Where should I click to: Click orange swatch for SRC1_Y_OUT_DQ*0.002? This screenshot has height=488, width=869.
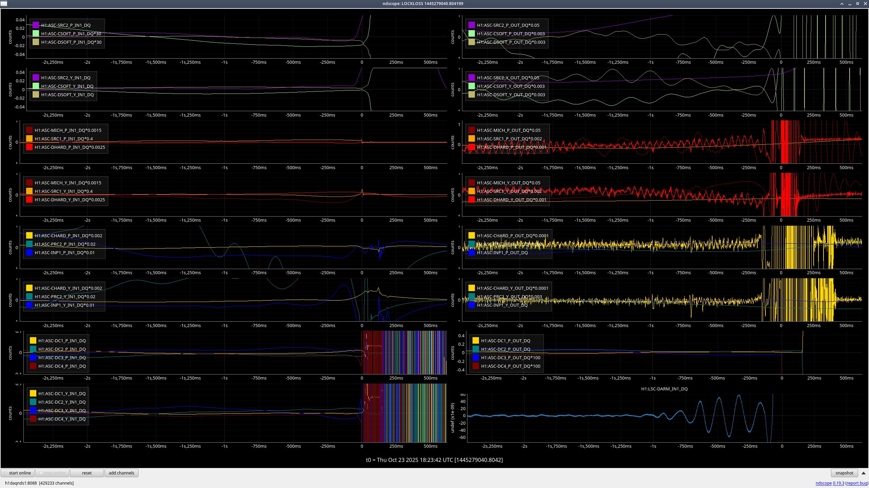coord(472,191)
